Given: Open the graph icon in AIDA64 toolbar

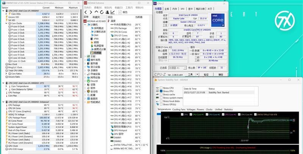Looking at the screenshot, I should (112, 12).
